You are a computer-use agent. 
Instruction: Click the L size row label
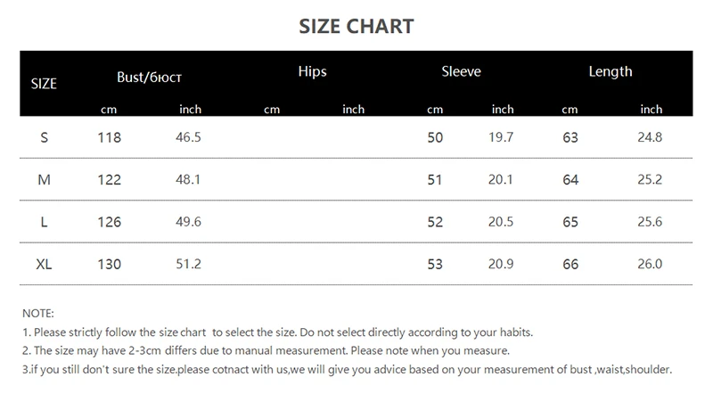(x=44, y=222)
